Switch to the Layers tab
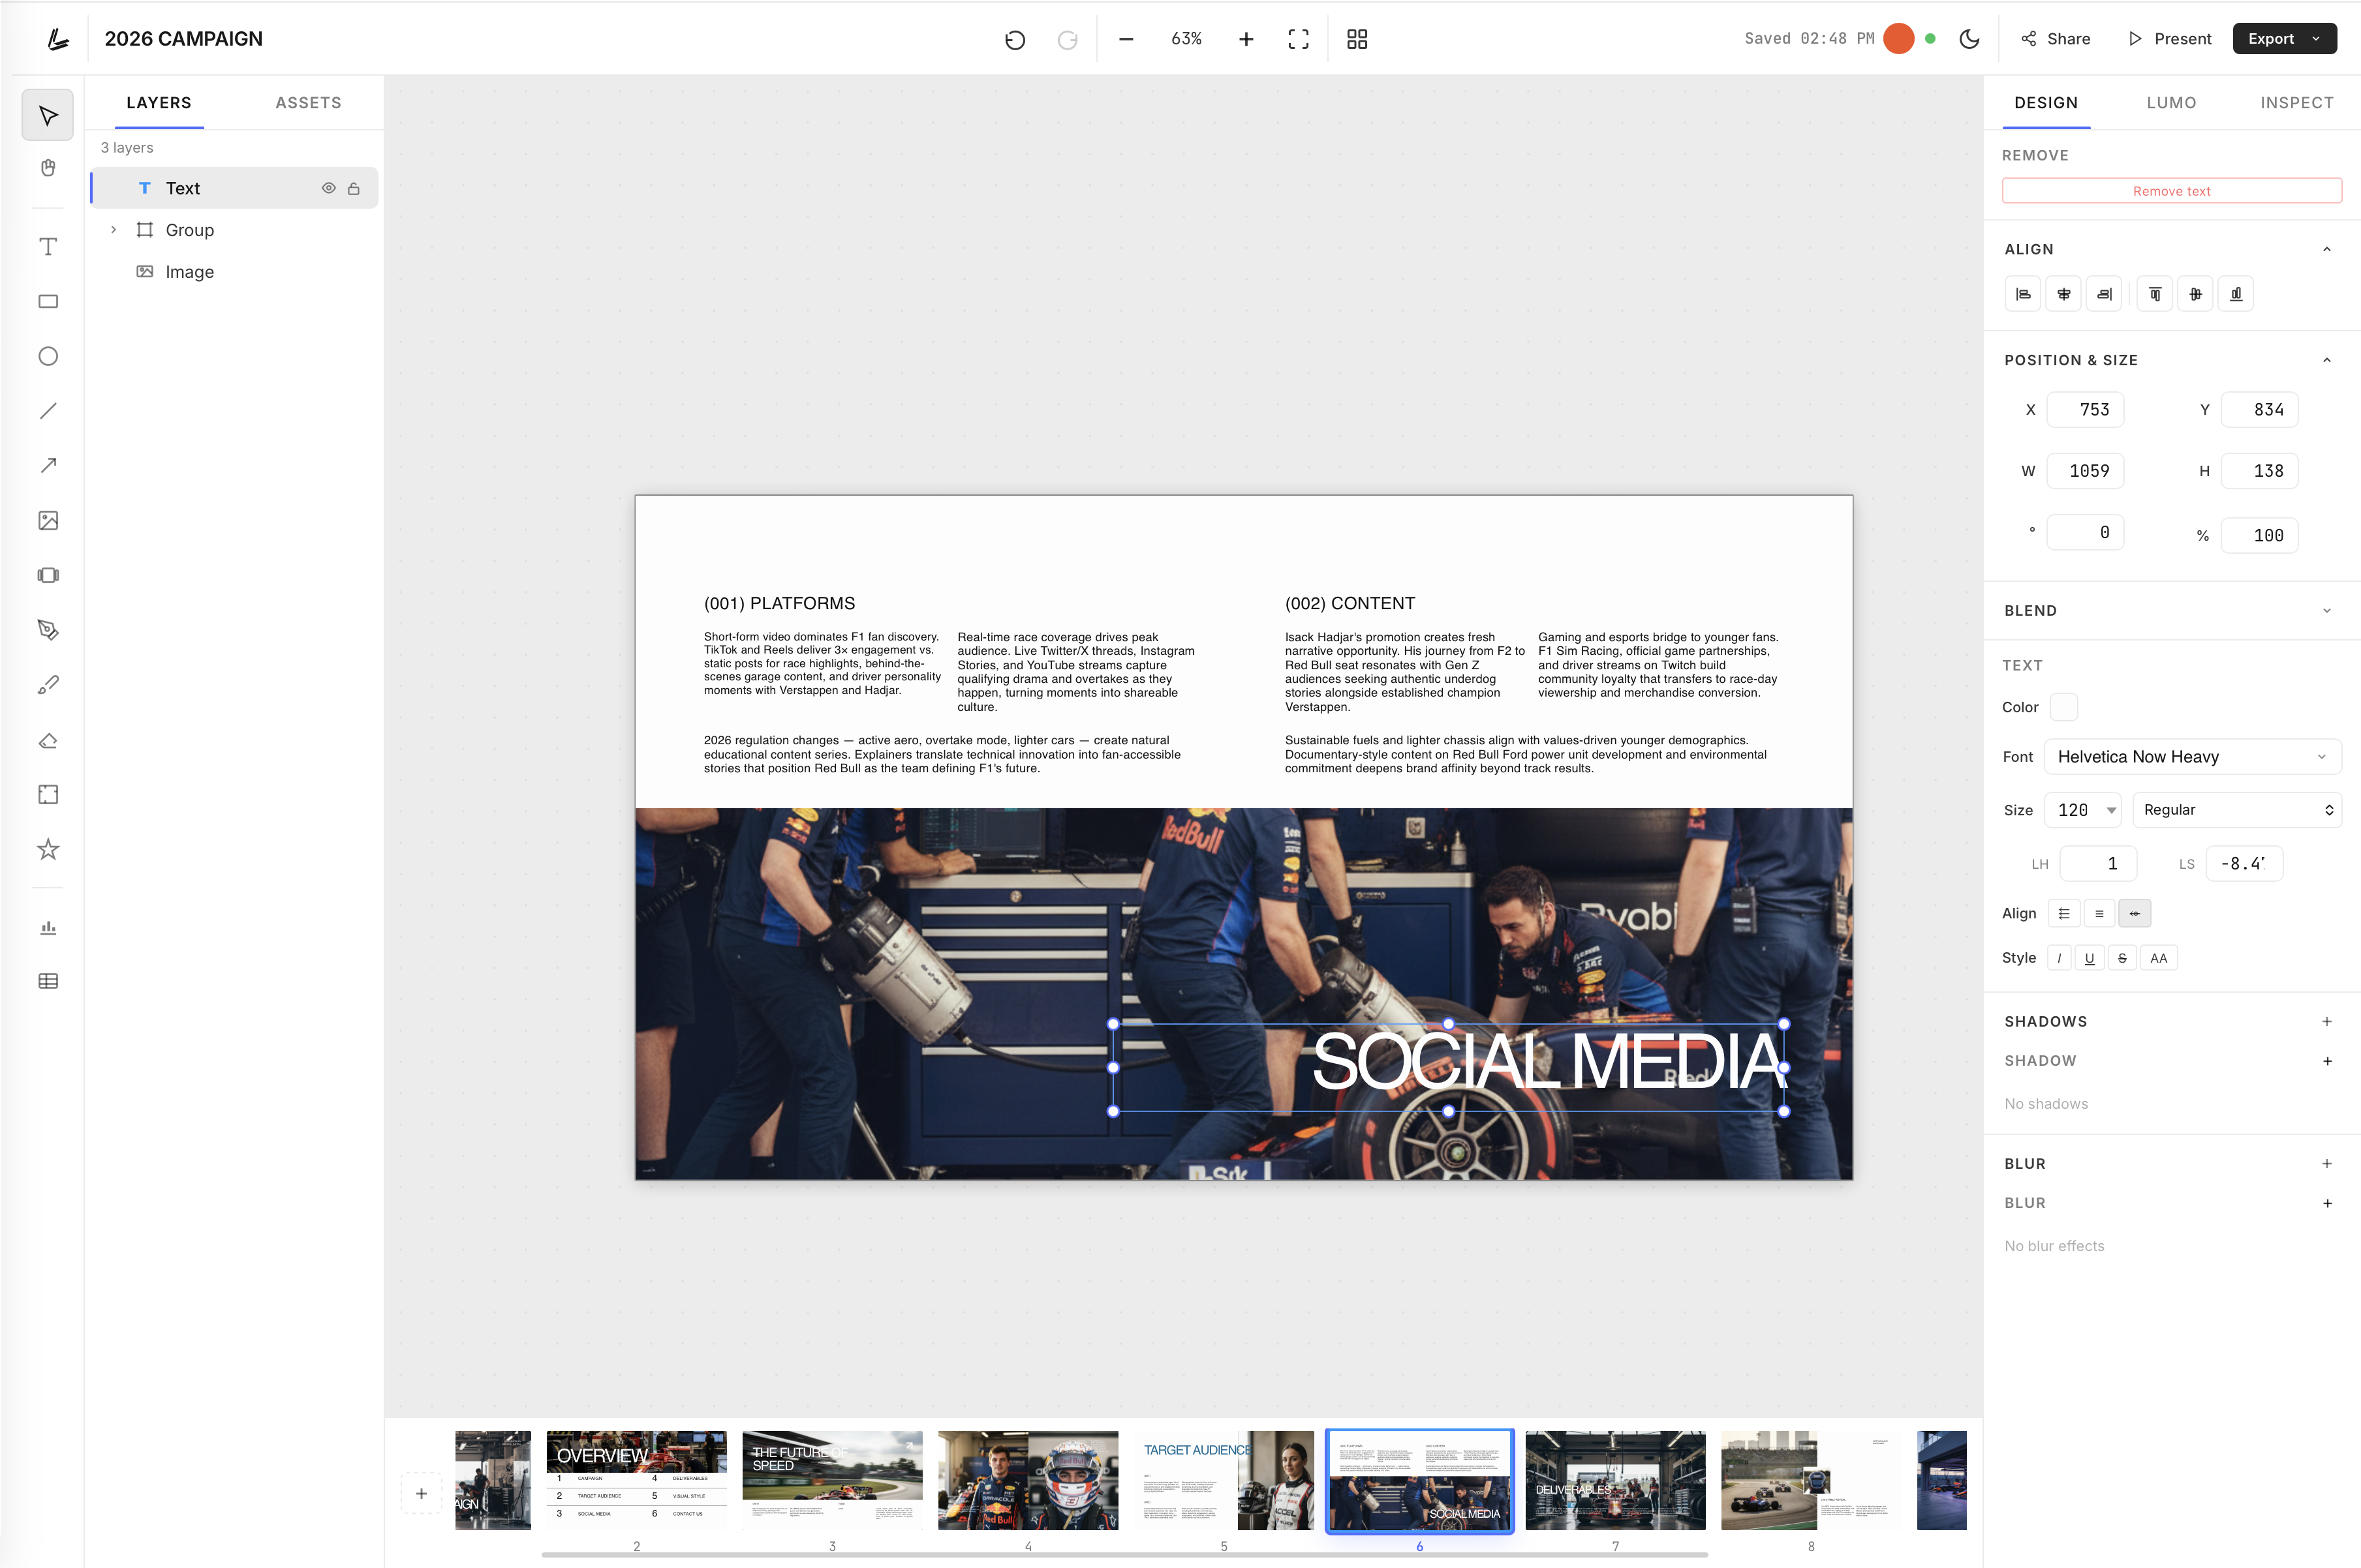This screenshot has width=2361, height=1568. click(x=159, y=103)
